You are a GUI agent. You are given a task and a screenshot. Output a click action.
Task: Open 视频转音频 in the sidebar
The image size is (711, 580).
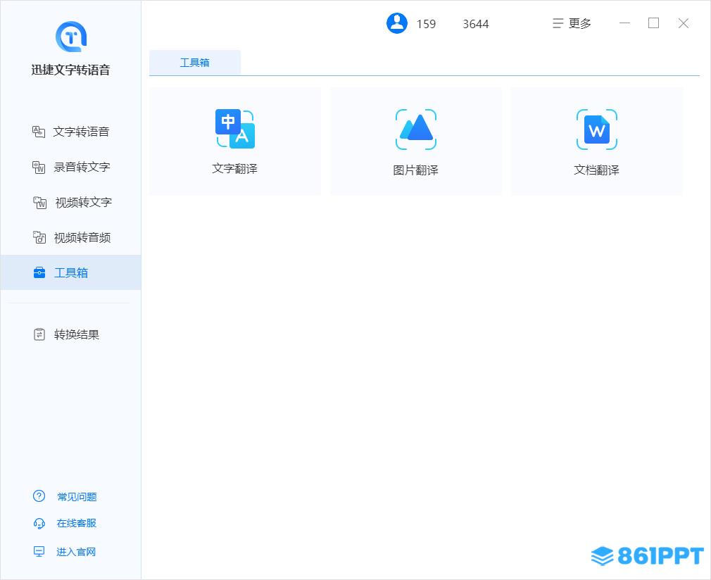coord(82,238)
